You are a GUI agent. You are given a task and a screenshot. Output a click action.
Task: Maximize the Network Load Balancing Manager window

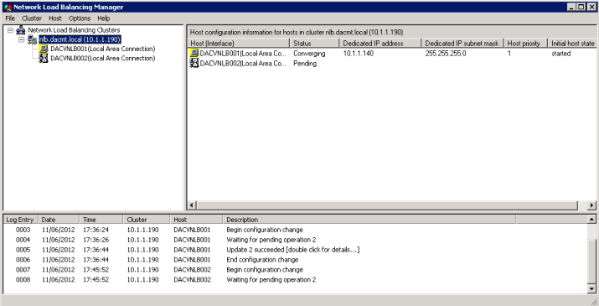[581, 7]
